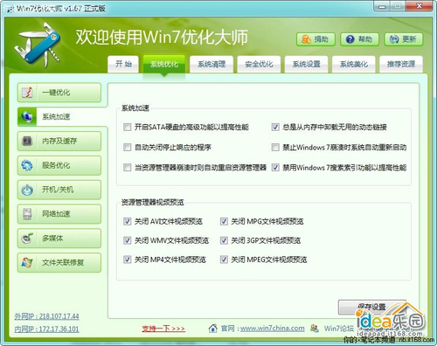The image size is (437, 346).
Task: Click the Swiss army knife logo
Action: (x=38, y=45)
